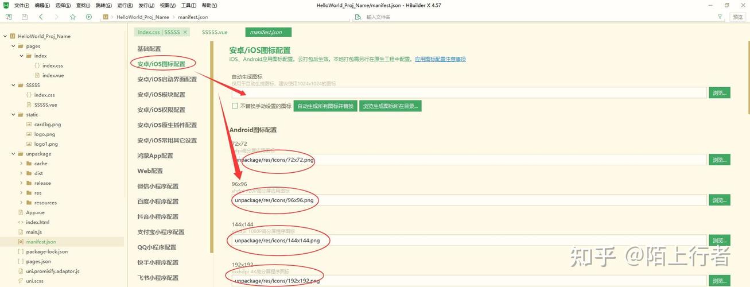Click the 自动生成图标 path input field

(x=469, y=93)
